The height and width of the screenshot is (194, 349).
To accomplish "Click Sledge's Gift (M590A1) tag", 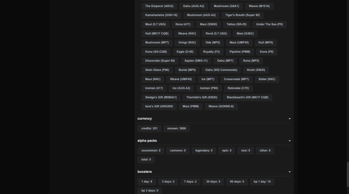I will tap(161, 97).
